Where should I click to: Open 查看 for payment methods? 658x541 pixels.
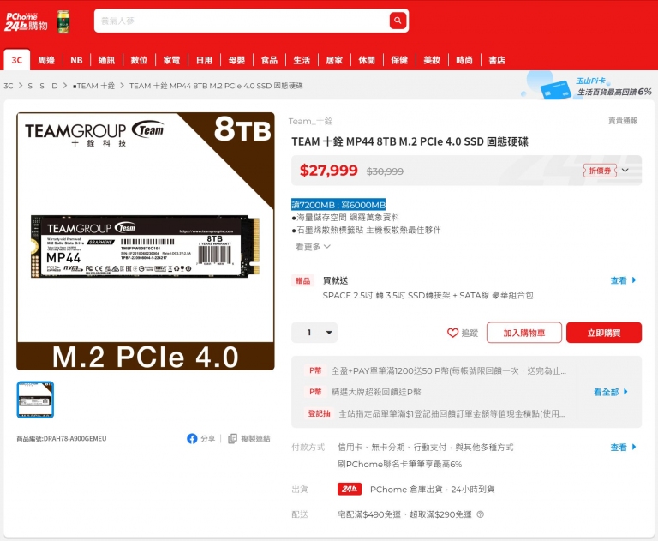pos(623,447)
